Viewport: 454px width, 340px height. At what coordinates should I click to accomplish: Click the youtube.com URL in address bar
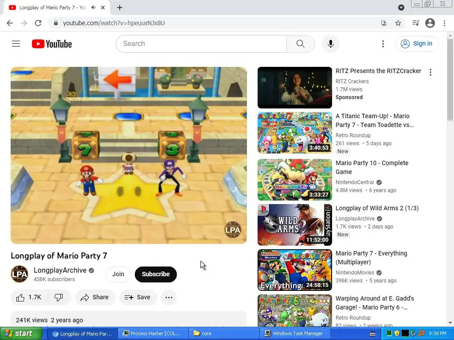point(114,23)
